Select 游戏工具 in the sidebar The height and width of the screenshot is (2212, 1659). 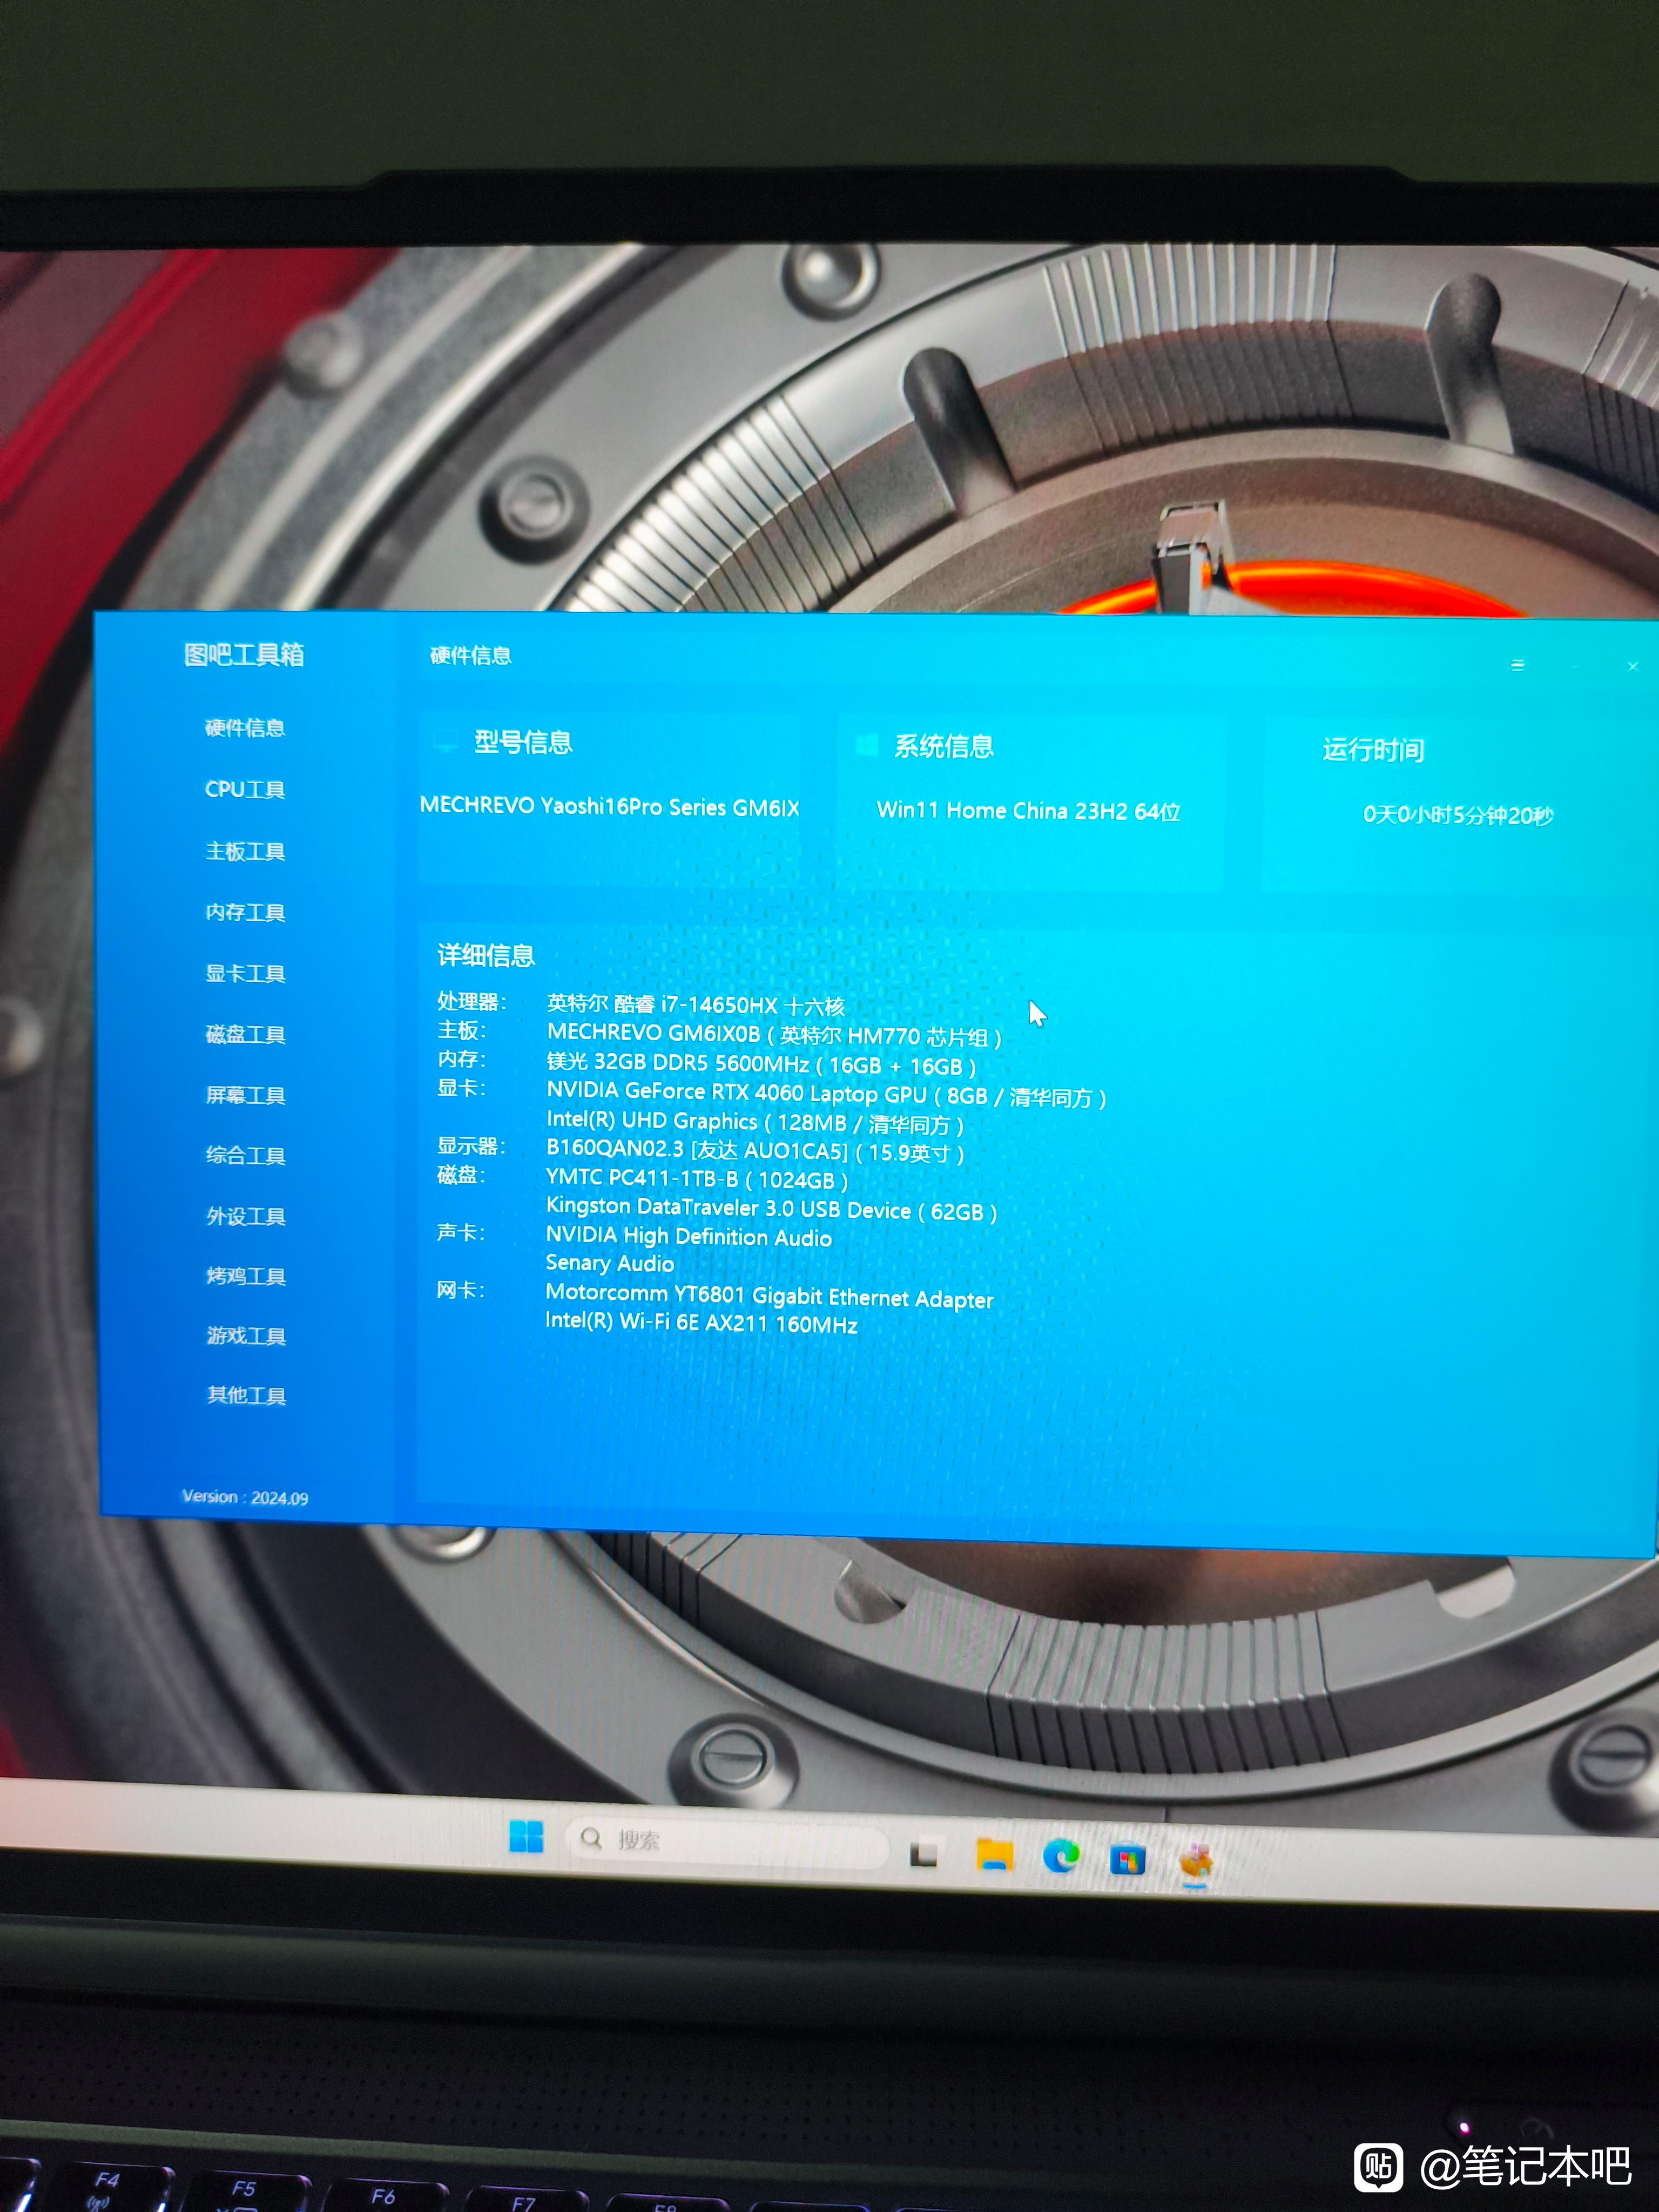click(x=246, y=1336)
